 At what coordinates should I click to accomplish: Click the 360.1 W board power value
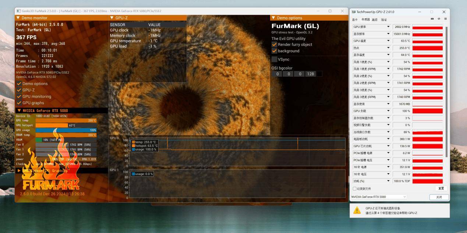pyautogui.click(x=402, y=139)
